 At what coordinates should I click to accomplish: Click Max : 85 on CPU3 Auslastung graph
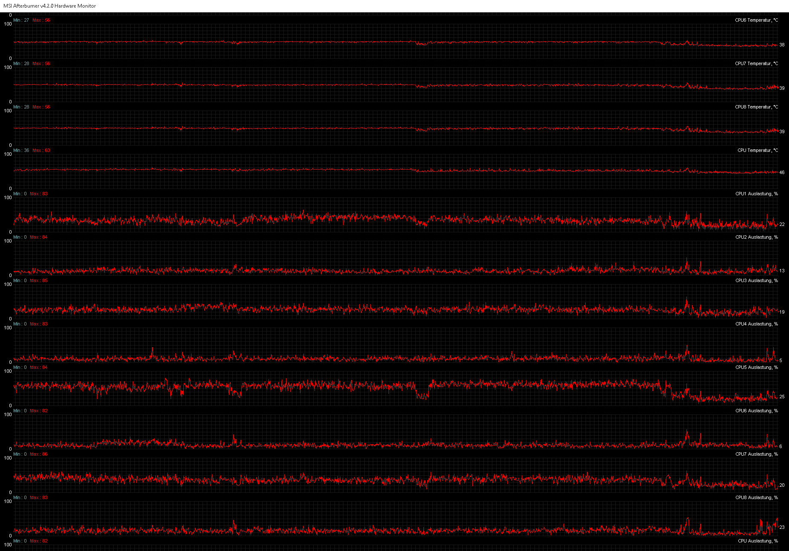39,280
